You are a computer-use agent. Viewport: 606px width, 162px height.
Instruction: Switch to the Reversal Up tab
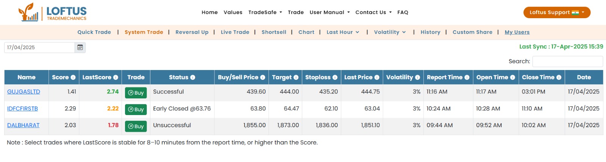192,32
